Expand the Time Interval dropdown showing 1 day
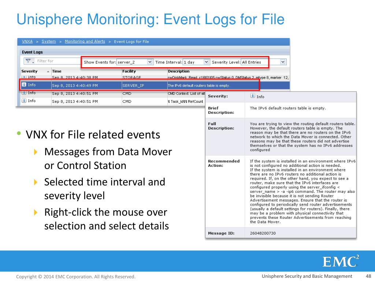The height and width of the screenshot is (281, 375). (207, 62)
